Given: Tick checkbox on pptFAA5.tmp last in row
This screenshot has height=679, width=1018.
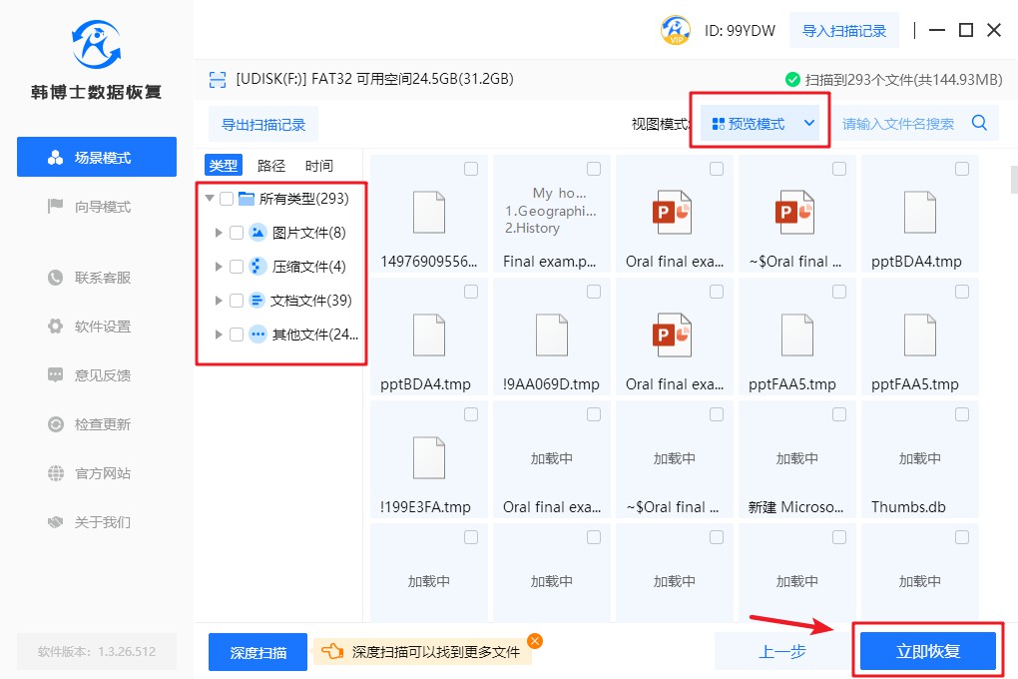Looking at the screenshot, I should [961, 292].
